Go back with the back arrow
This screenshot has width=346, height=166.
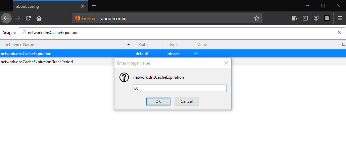(x=6, y=18)
